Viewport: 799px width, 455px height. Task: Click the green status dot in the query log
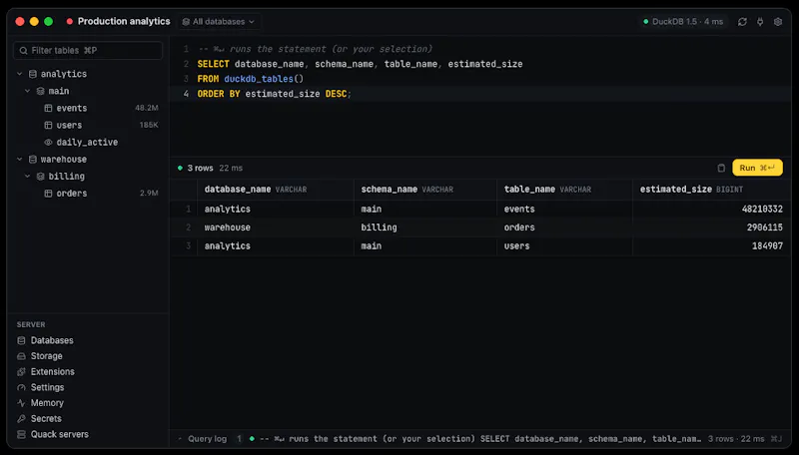point(252,439)
